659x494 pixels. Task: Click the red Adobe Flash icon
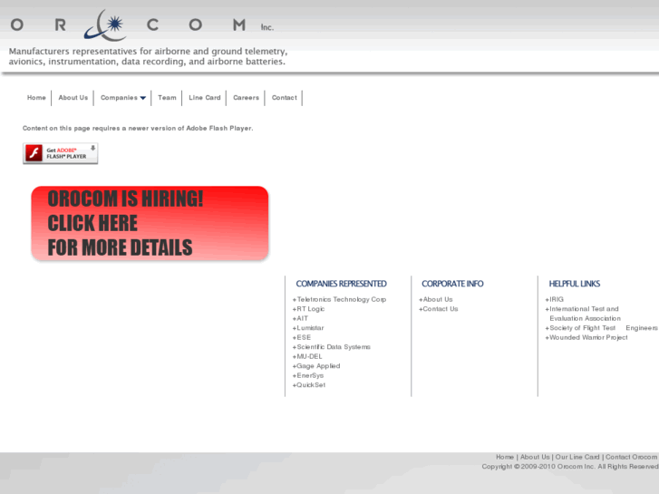34,153
